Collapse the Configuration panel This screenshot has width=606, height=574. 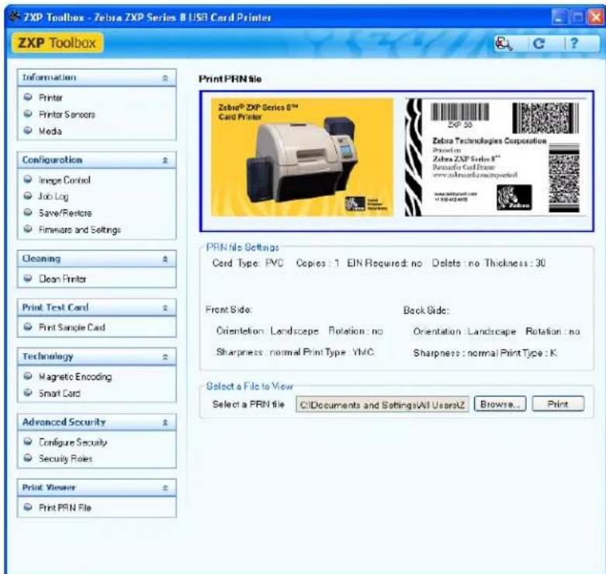pyautogui.click(x=165, y=161)
